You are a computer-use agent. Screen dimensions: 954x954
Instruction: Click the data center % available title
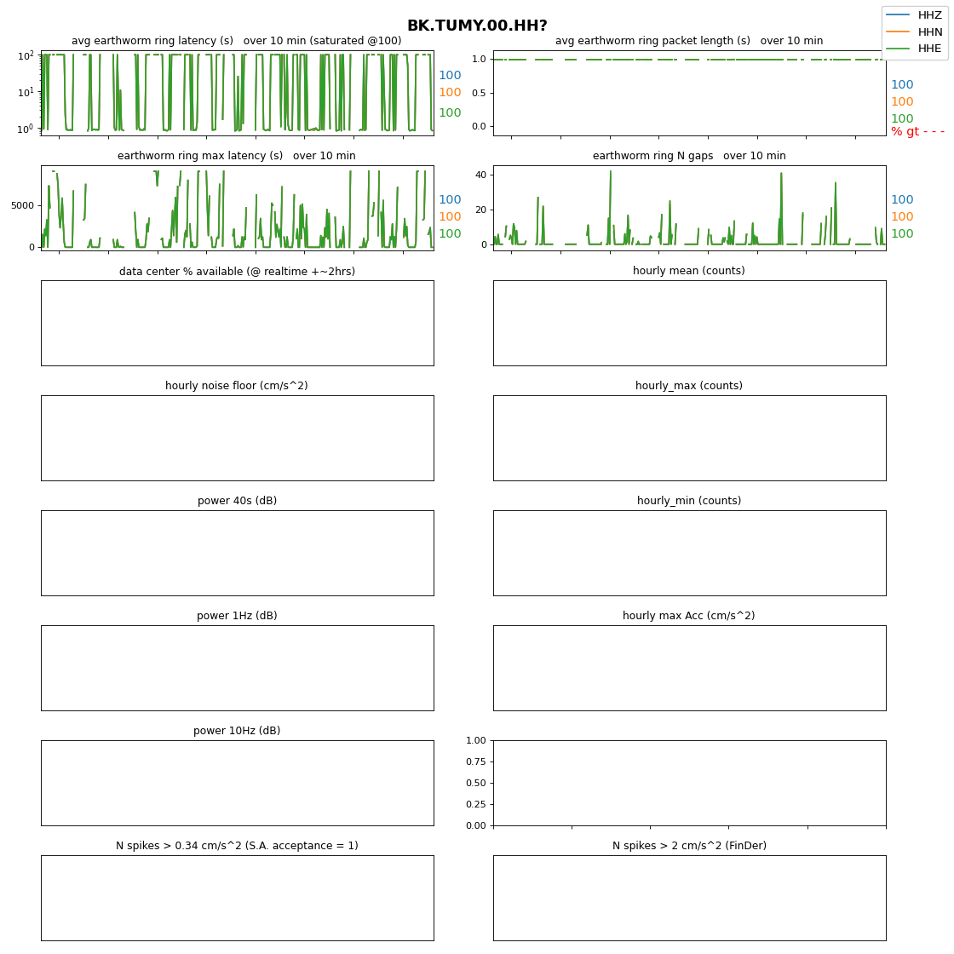tap(237, 272)
